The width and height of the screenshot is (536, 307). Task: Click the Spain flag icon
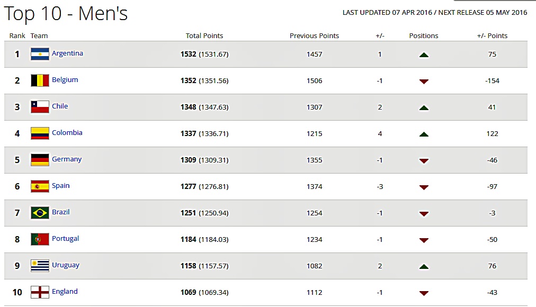tap(40, 186)
